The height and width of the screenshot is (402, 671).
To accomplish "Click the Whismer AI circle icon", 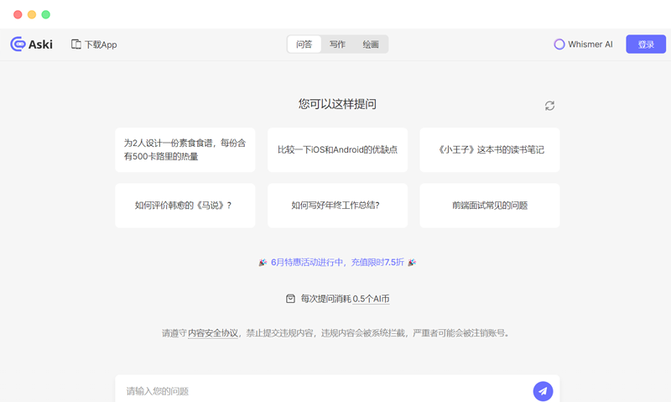I will click(x=559, y=44).
